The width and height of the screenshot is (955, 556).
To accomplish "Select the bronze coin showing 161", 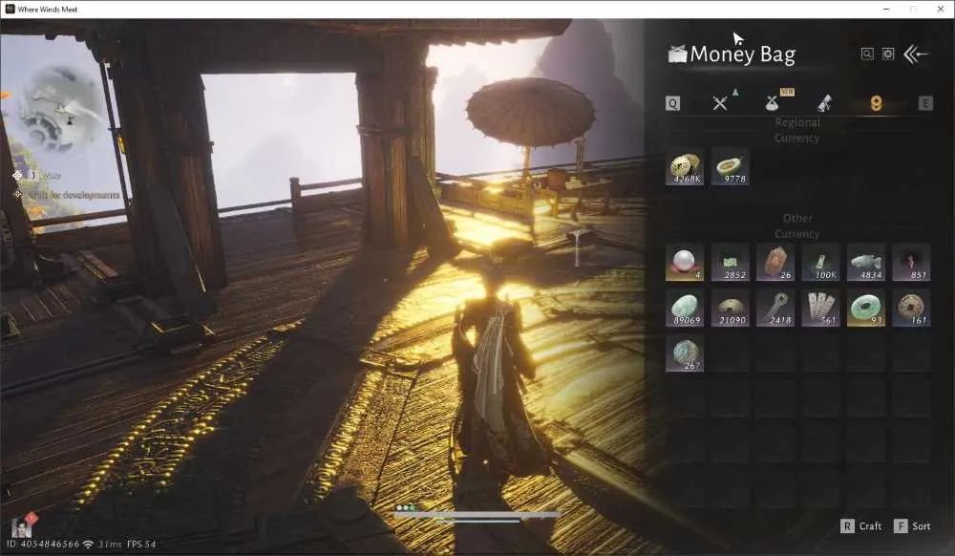I will point(911,308).
